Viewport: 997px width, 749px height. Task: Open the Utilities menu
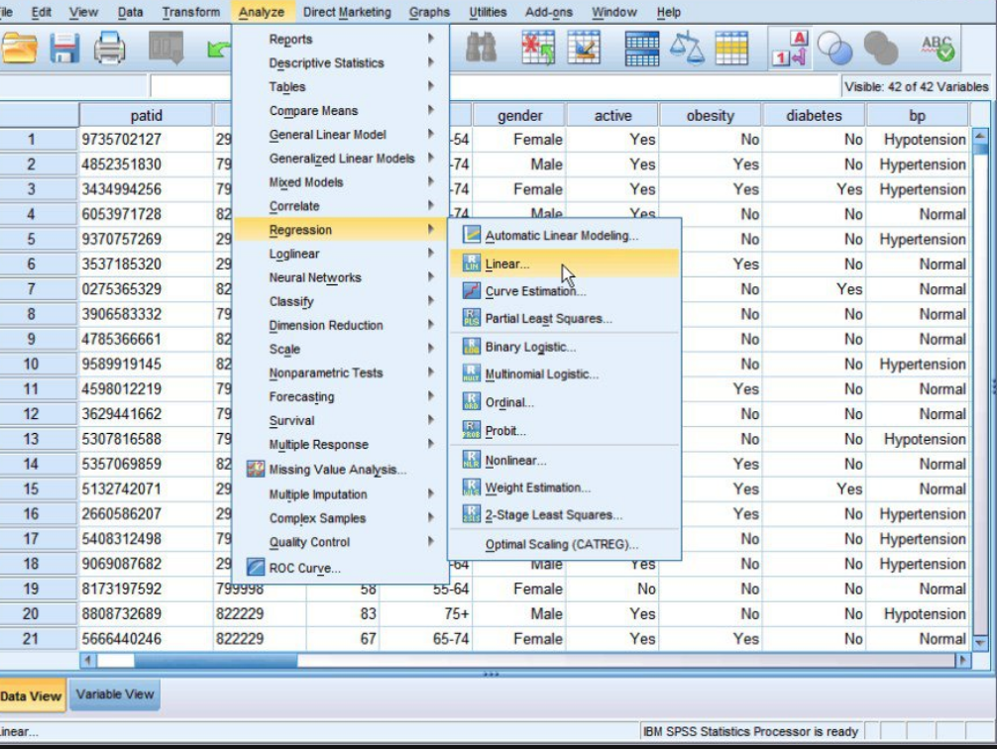click(488, 12)
